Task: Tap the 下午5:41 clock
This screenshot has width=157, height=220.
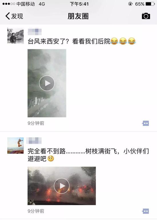Action: (79, 4)
